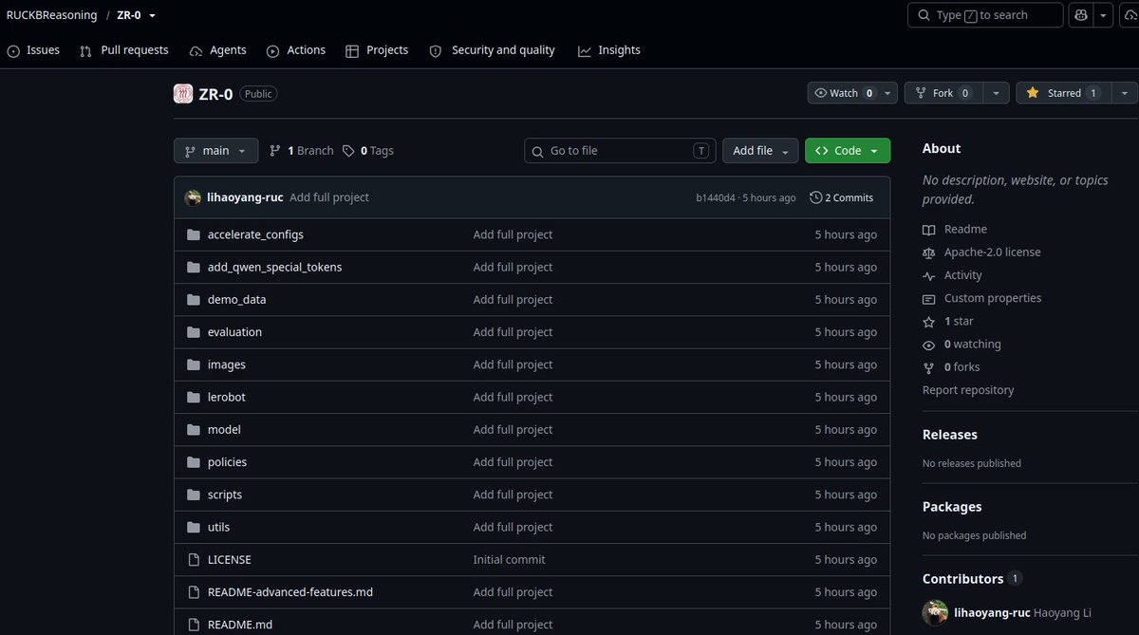Open the main branch selector
This screenshot has width=1139, height=635.
pos(215,151)
